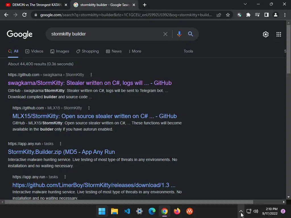291x218 pixels.
Task: Click the vertical page scrollbar thumb
Action: [x=288, y=49]
